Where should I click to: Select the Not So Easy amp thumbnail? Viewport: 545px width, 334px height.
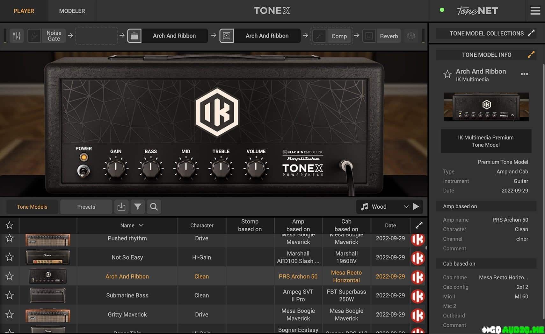coord(48,257)
